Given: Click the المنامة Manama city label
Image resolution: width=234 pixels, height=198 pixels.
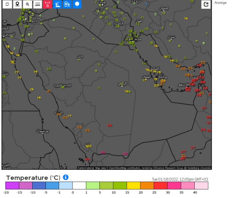Looking at the screenshot, I should point(155,69).
